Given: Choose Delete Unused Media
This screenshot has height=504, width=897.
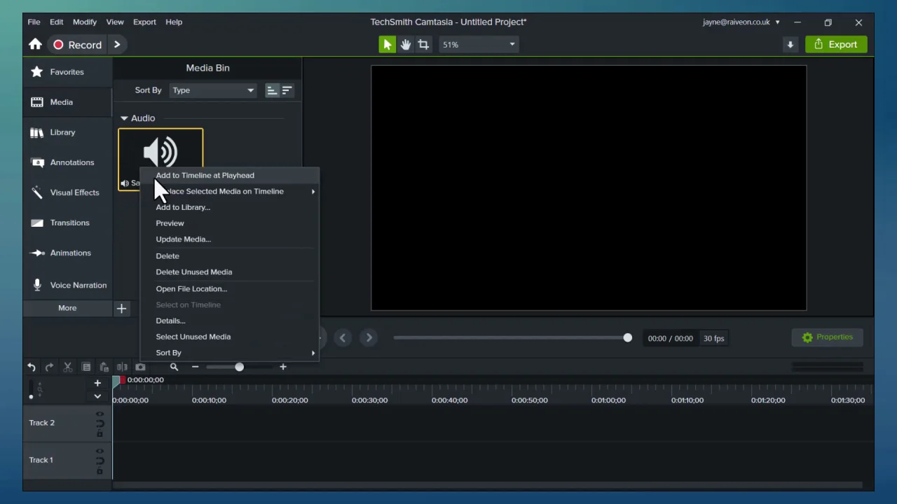Looking at the screenshot, I should point(230,272).
